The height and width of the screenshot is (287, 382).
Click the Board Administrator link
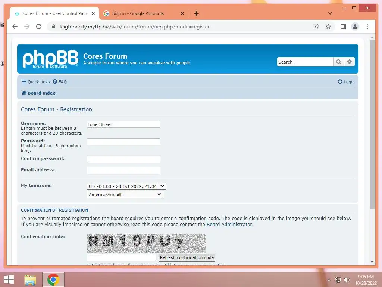[x=229, y=224]
